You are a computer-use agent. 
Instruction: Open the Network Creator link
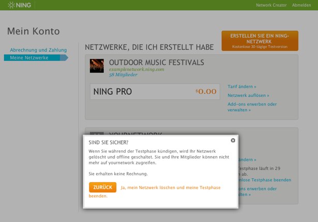[271, 5]
